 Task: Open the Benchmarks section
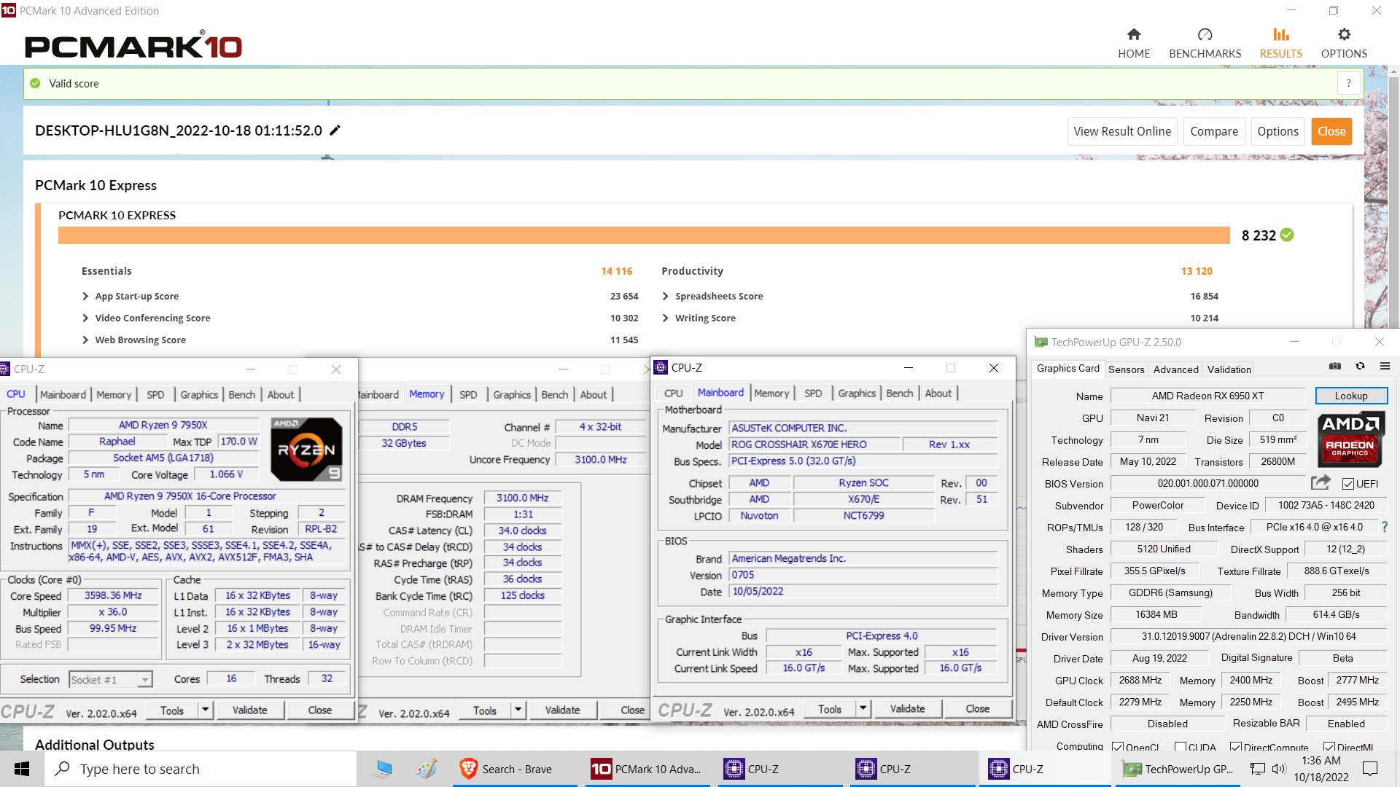click(x=1205, y=43)
